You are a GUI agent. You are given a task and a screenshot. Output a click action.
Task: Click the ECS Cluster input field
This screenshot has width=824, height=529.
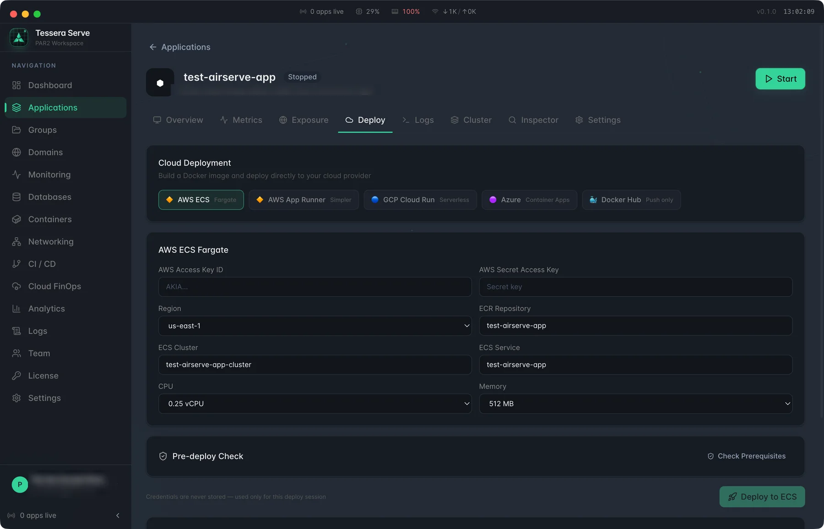[315, 365]
